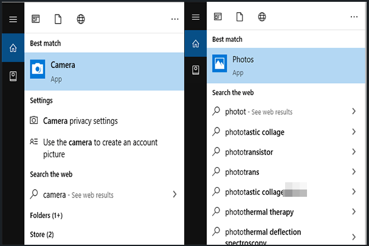
Task: Open Notebook icon in Camera search panel
Action: tap(13, 76)
